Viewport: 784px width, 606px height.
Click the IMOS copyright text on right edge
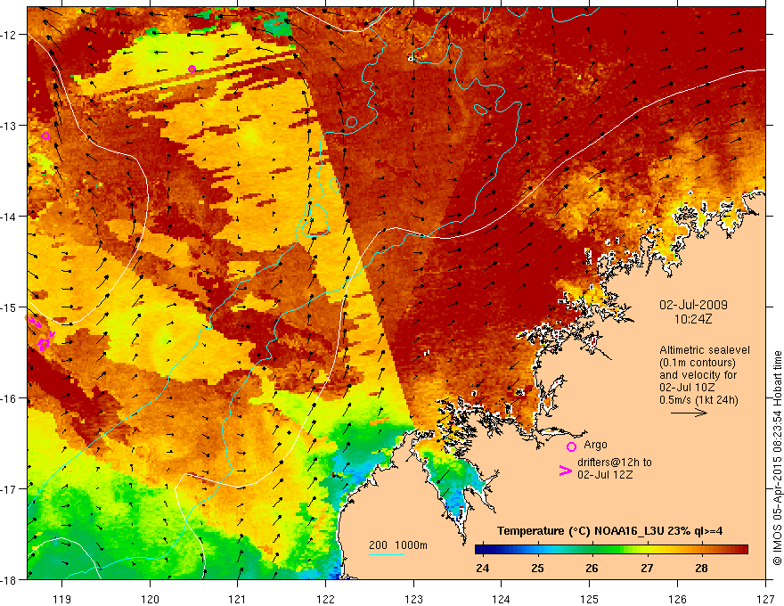tap(777, 458)
